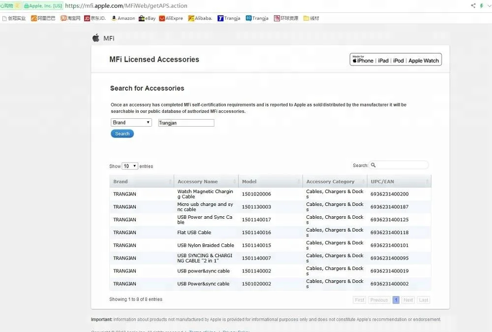Click the magnifier icon in table search
This screenshot has height=332, width=492.
pos(373,165)
